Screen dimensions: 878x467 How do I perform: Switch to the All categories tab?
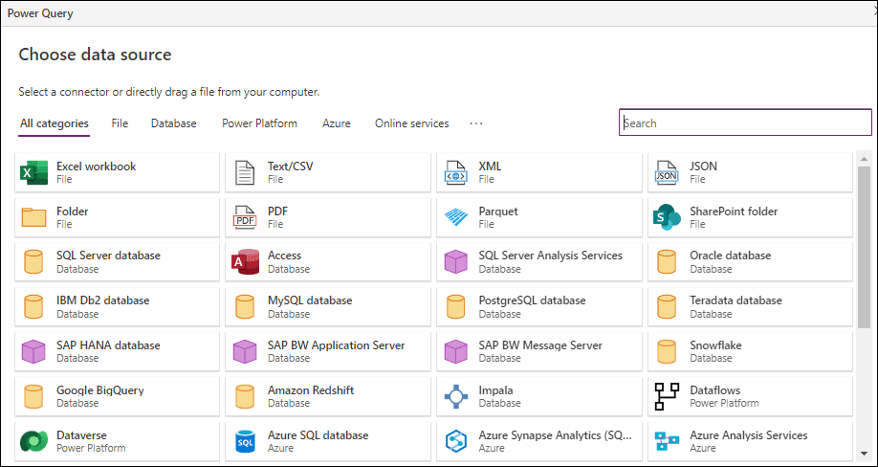[55, 123]
